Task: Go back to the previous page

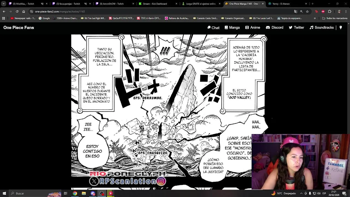Action: [x=4, y=11]
